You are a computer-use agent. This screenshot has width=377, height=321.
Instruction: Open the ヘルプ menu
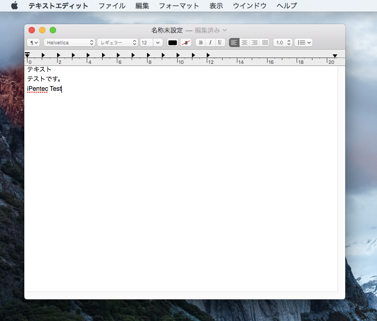(287, 5)
